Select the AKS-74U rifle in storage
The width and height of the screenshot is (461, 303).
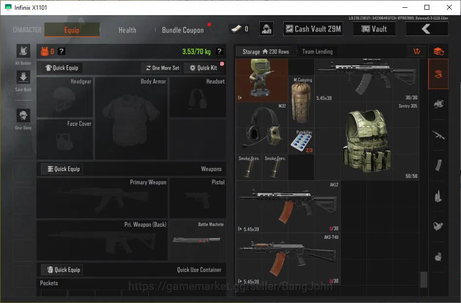[x=288, y=260]
